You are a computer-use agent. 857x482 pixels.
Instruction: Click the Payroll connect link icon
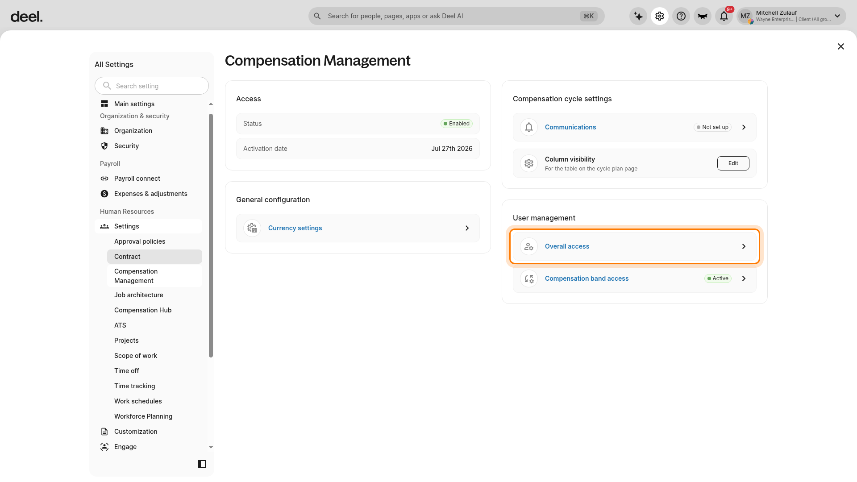[104, 179]
